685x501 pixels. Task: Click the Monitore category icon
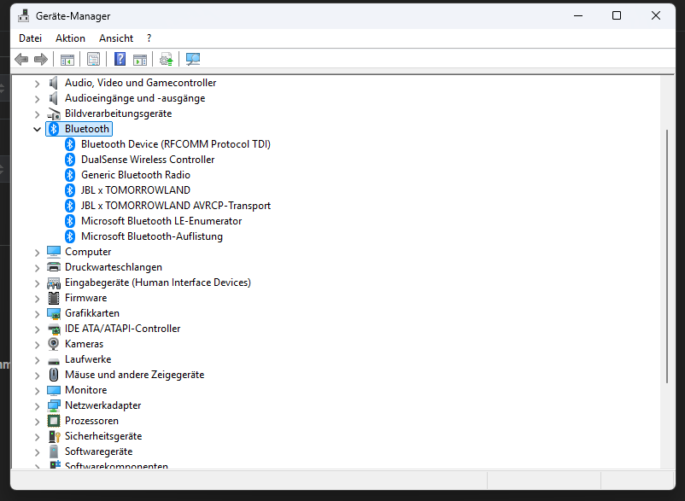tap(53, 390)
